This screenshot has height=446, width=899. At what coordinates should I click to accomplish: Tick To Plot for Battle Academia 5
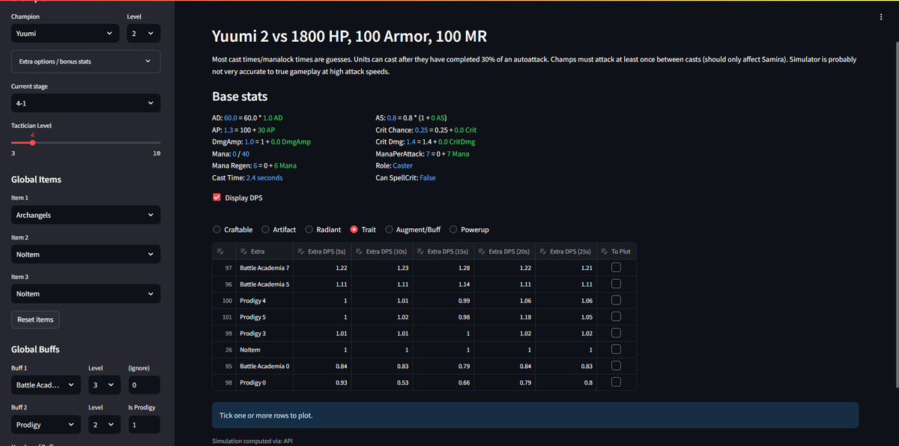click(x=616, y=284)
